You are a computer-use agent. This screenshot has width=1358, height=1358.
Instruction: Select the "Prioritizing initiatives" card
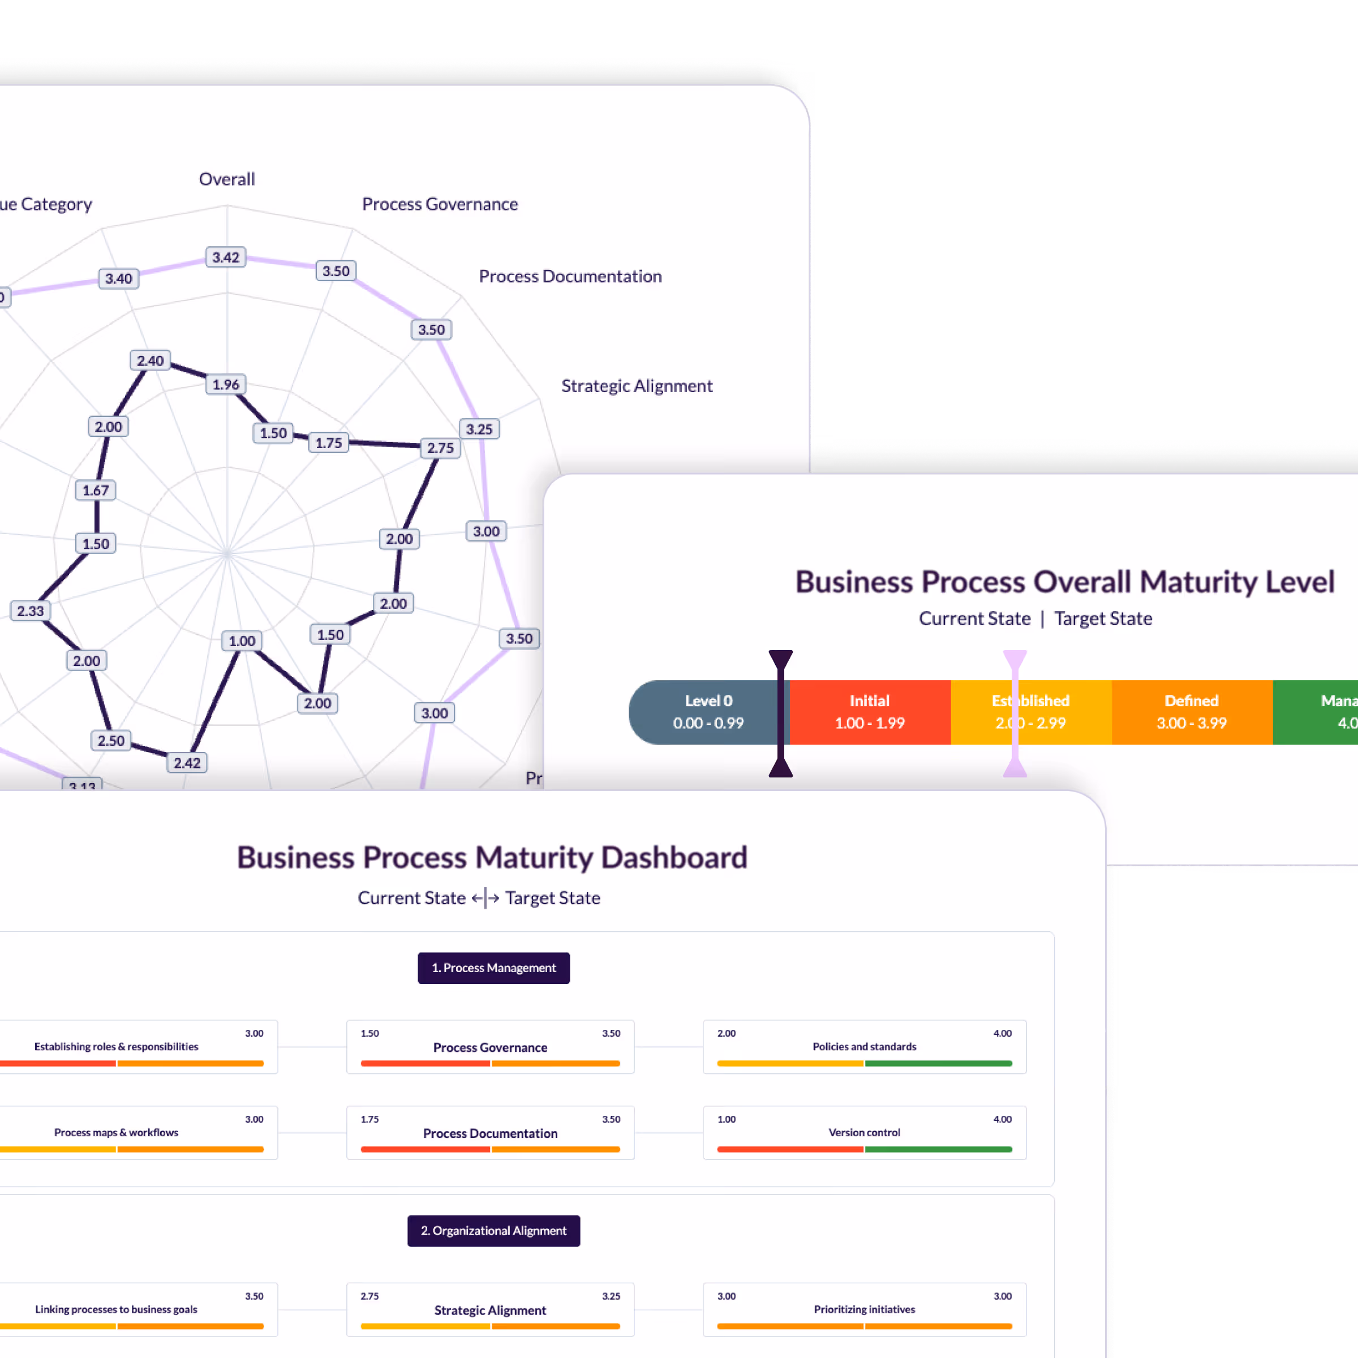864,1310
